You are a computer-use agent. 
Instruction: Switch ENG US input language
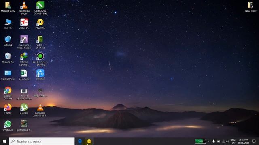coord(233,141)
